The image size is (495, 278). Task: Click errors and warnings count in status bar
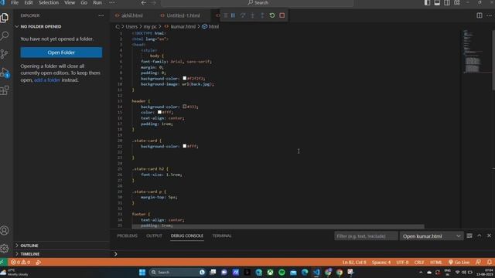21,263
